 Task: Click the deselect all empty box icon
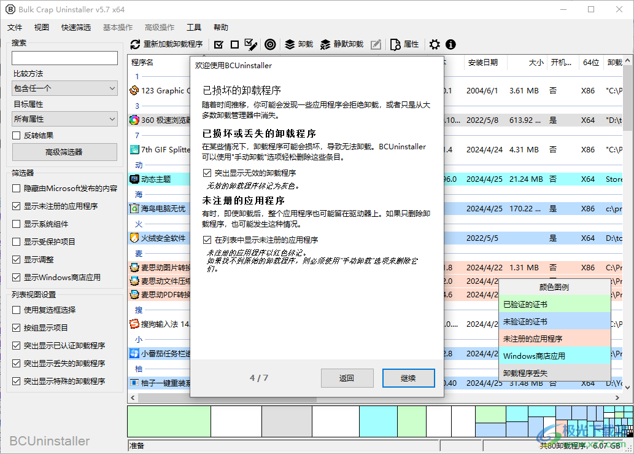click(234, 44)
